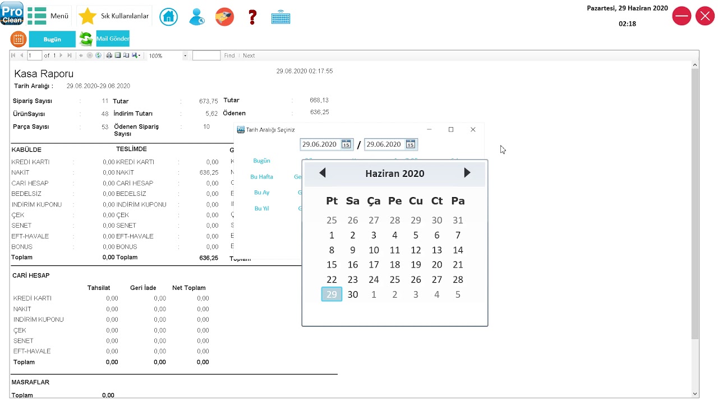Select day 21 in the calendar

pos(458,265)
